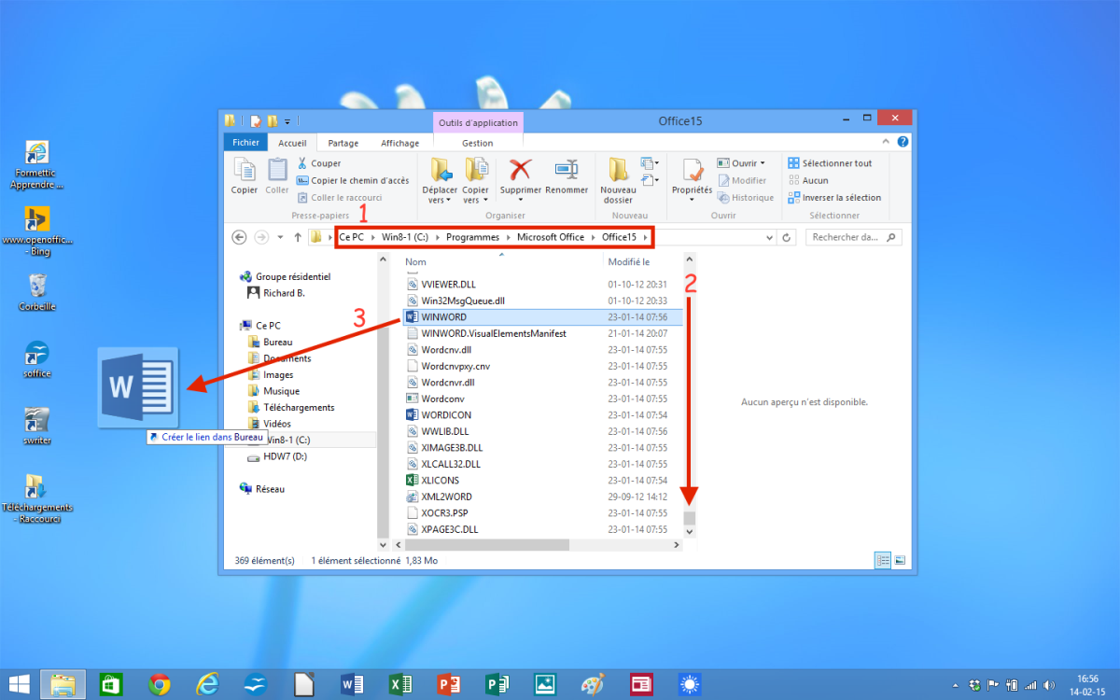Viewport: 1120px width, 700px height.
Task: Open address bar history dropdown
Action: [769, 237]
